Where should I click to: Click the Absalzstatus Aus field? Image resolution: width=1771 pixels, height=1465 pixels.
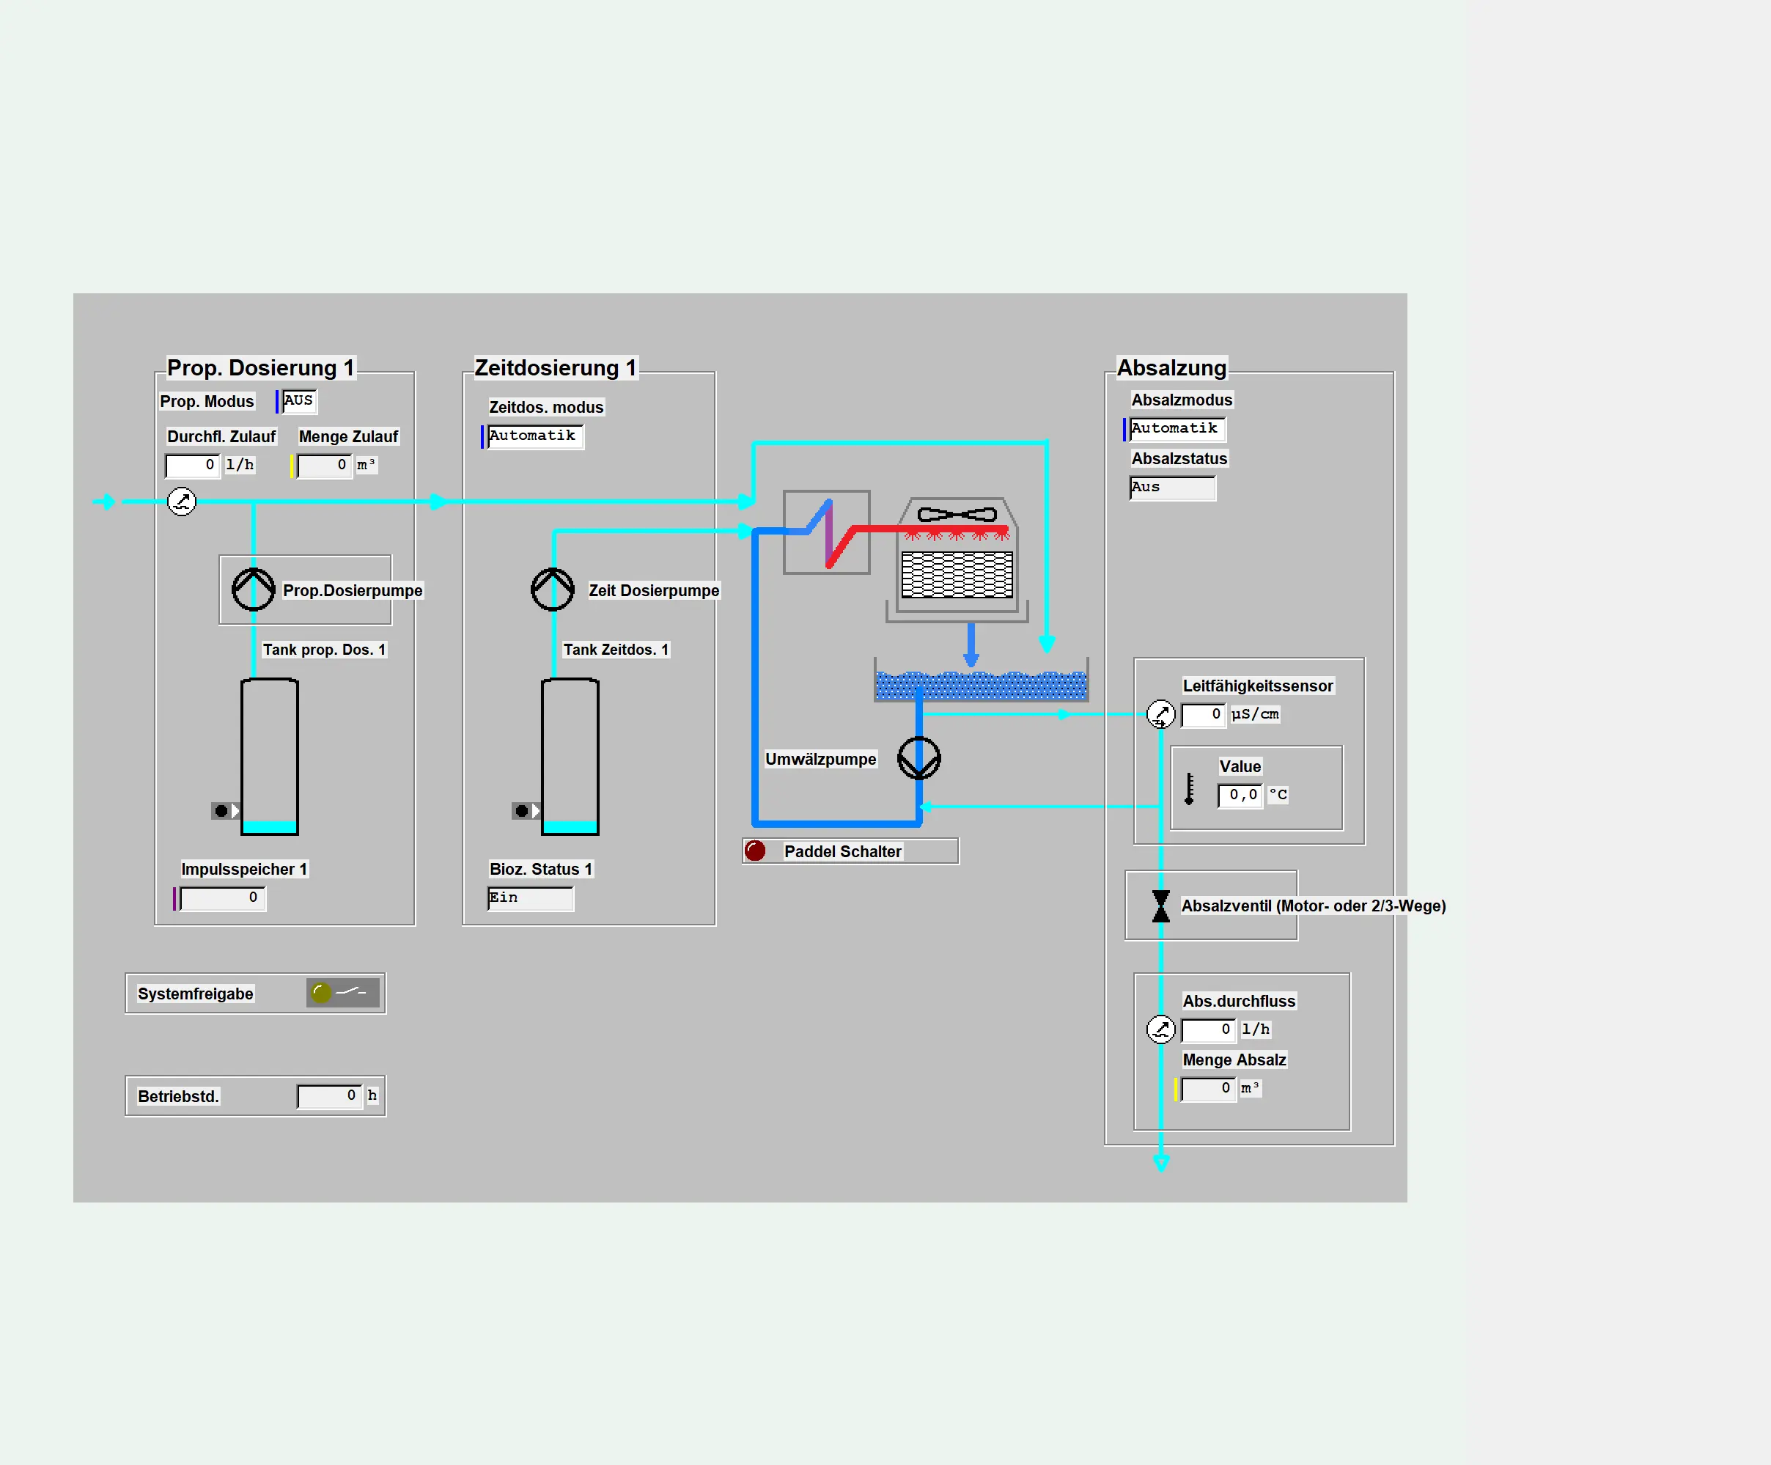click(x=1171, y=488)
